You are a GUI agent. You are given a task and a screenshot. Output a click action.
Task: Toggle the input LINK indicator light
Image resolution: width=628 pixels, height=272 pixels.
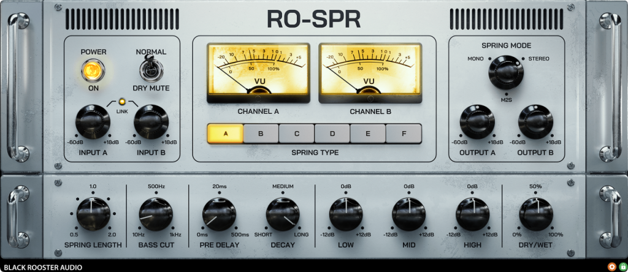123,102
